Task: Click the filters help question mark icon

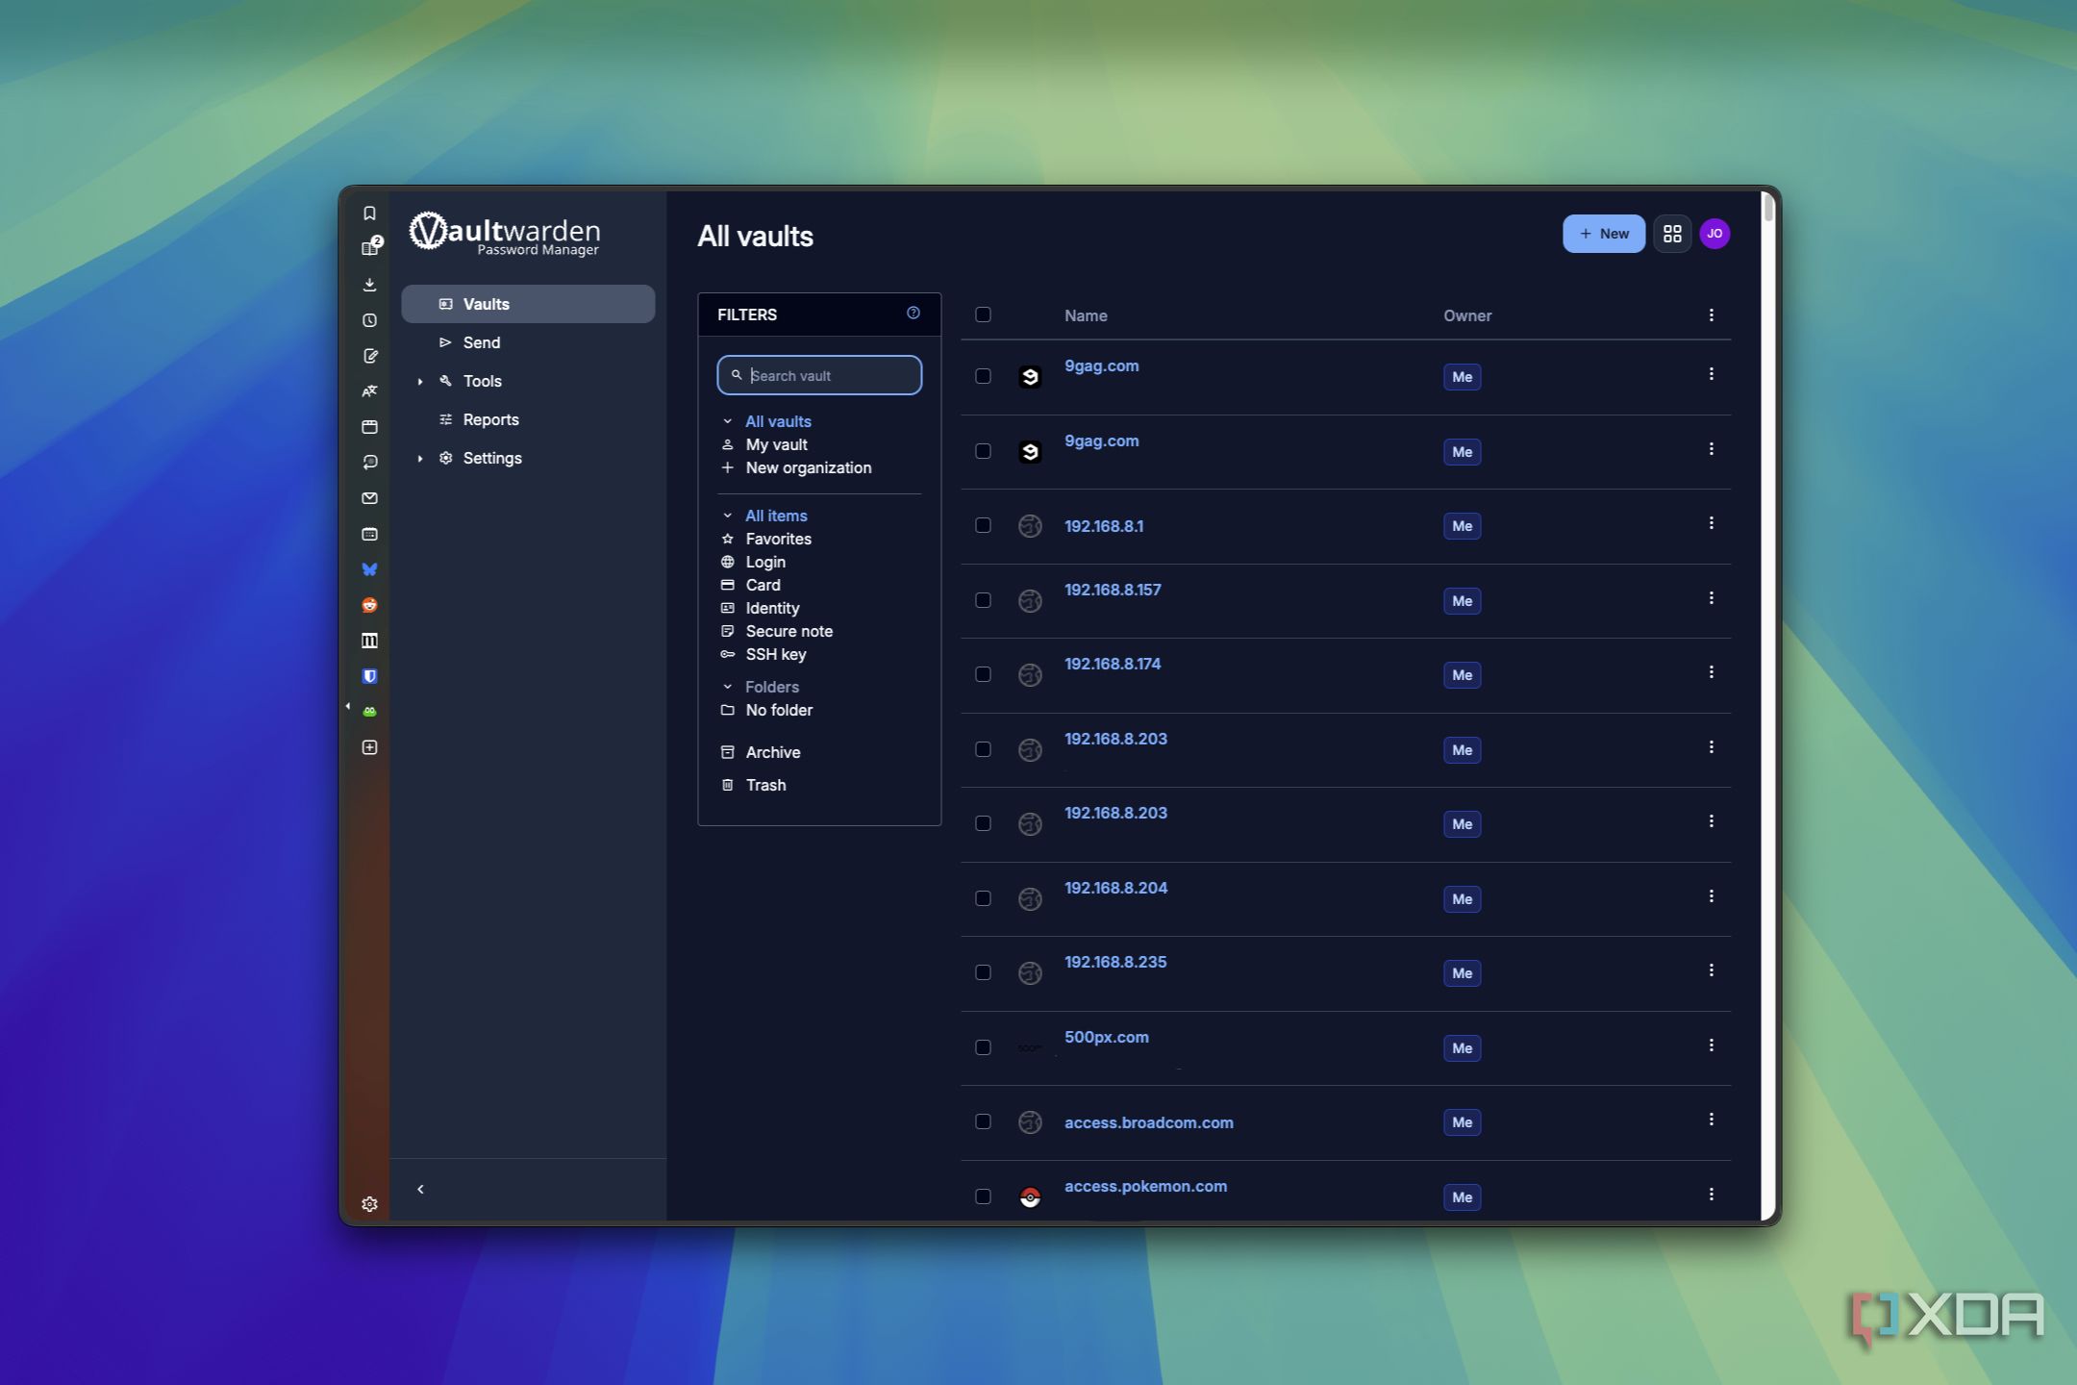Action: pyautogui.click(x=913, y=314)
